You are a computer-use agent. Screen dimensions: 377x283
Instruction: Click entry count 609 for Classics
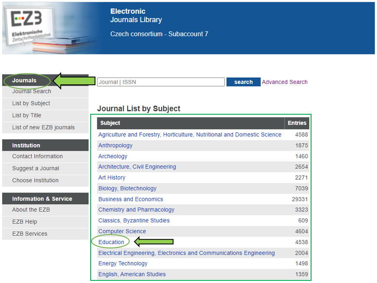pos(303,220)
